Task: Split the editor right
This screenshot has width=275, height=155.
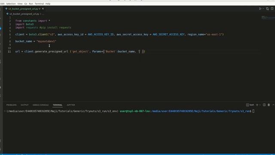Action: pyautogui.click(x=272, y=9)
